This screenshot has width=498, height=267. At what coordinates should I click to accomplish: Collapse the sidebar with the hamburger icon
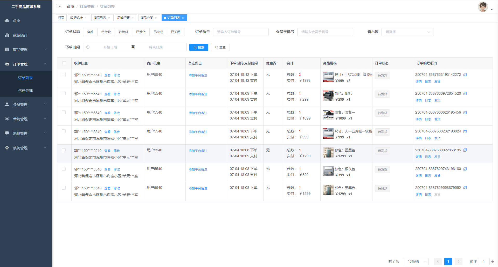click(58, 6)
